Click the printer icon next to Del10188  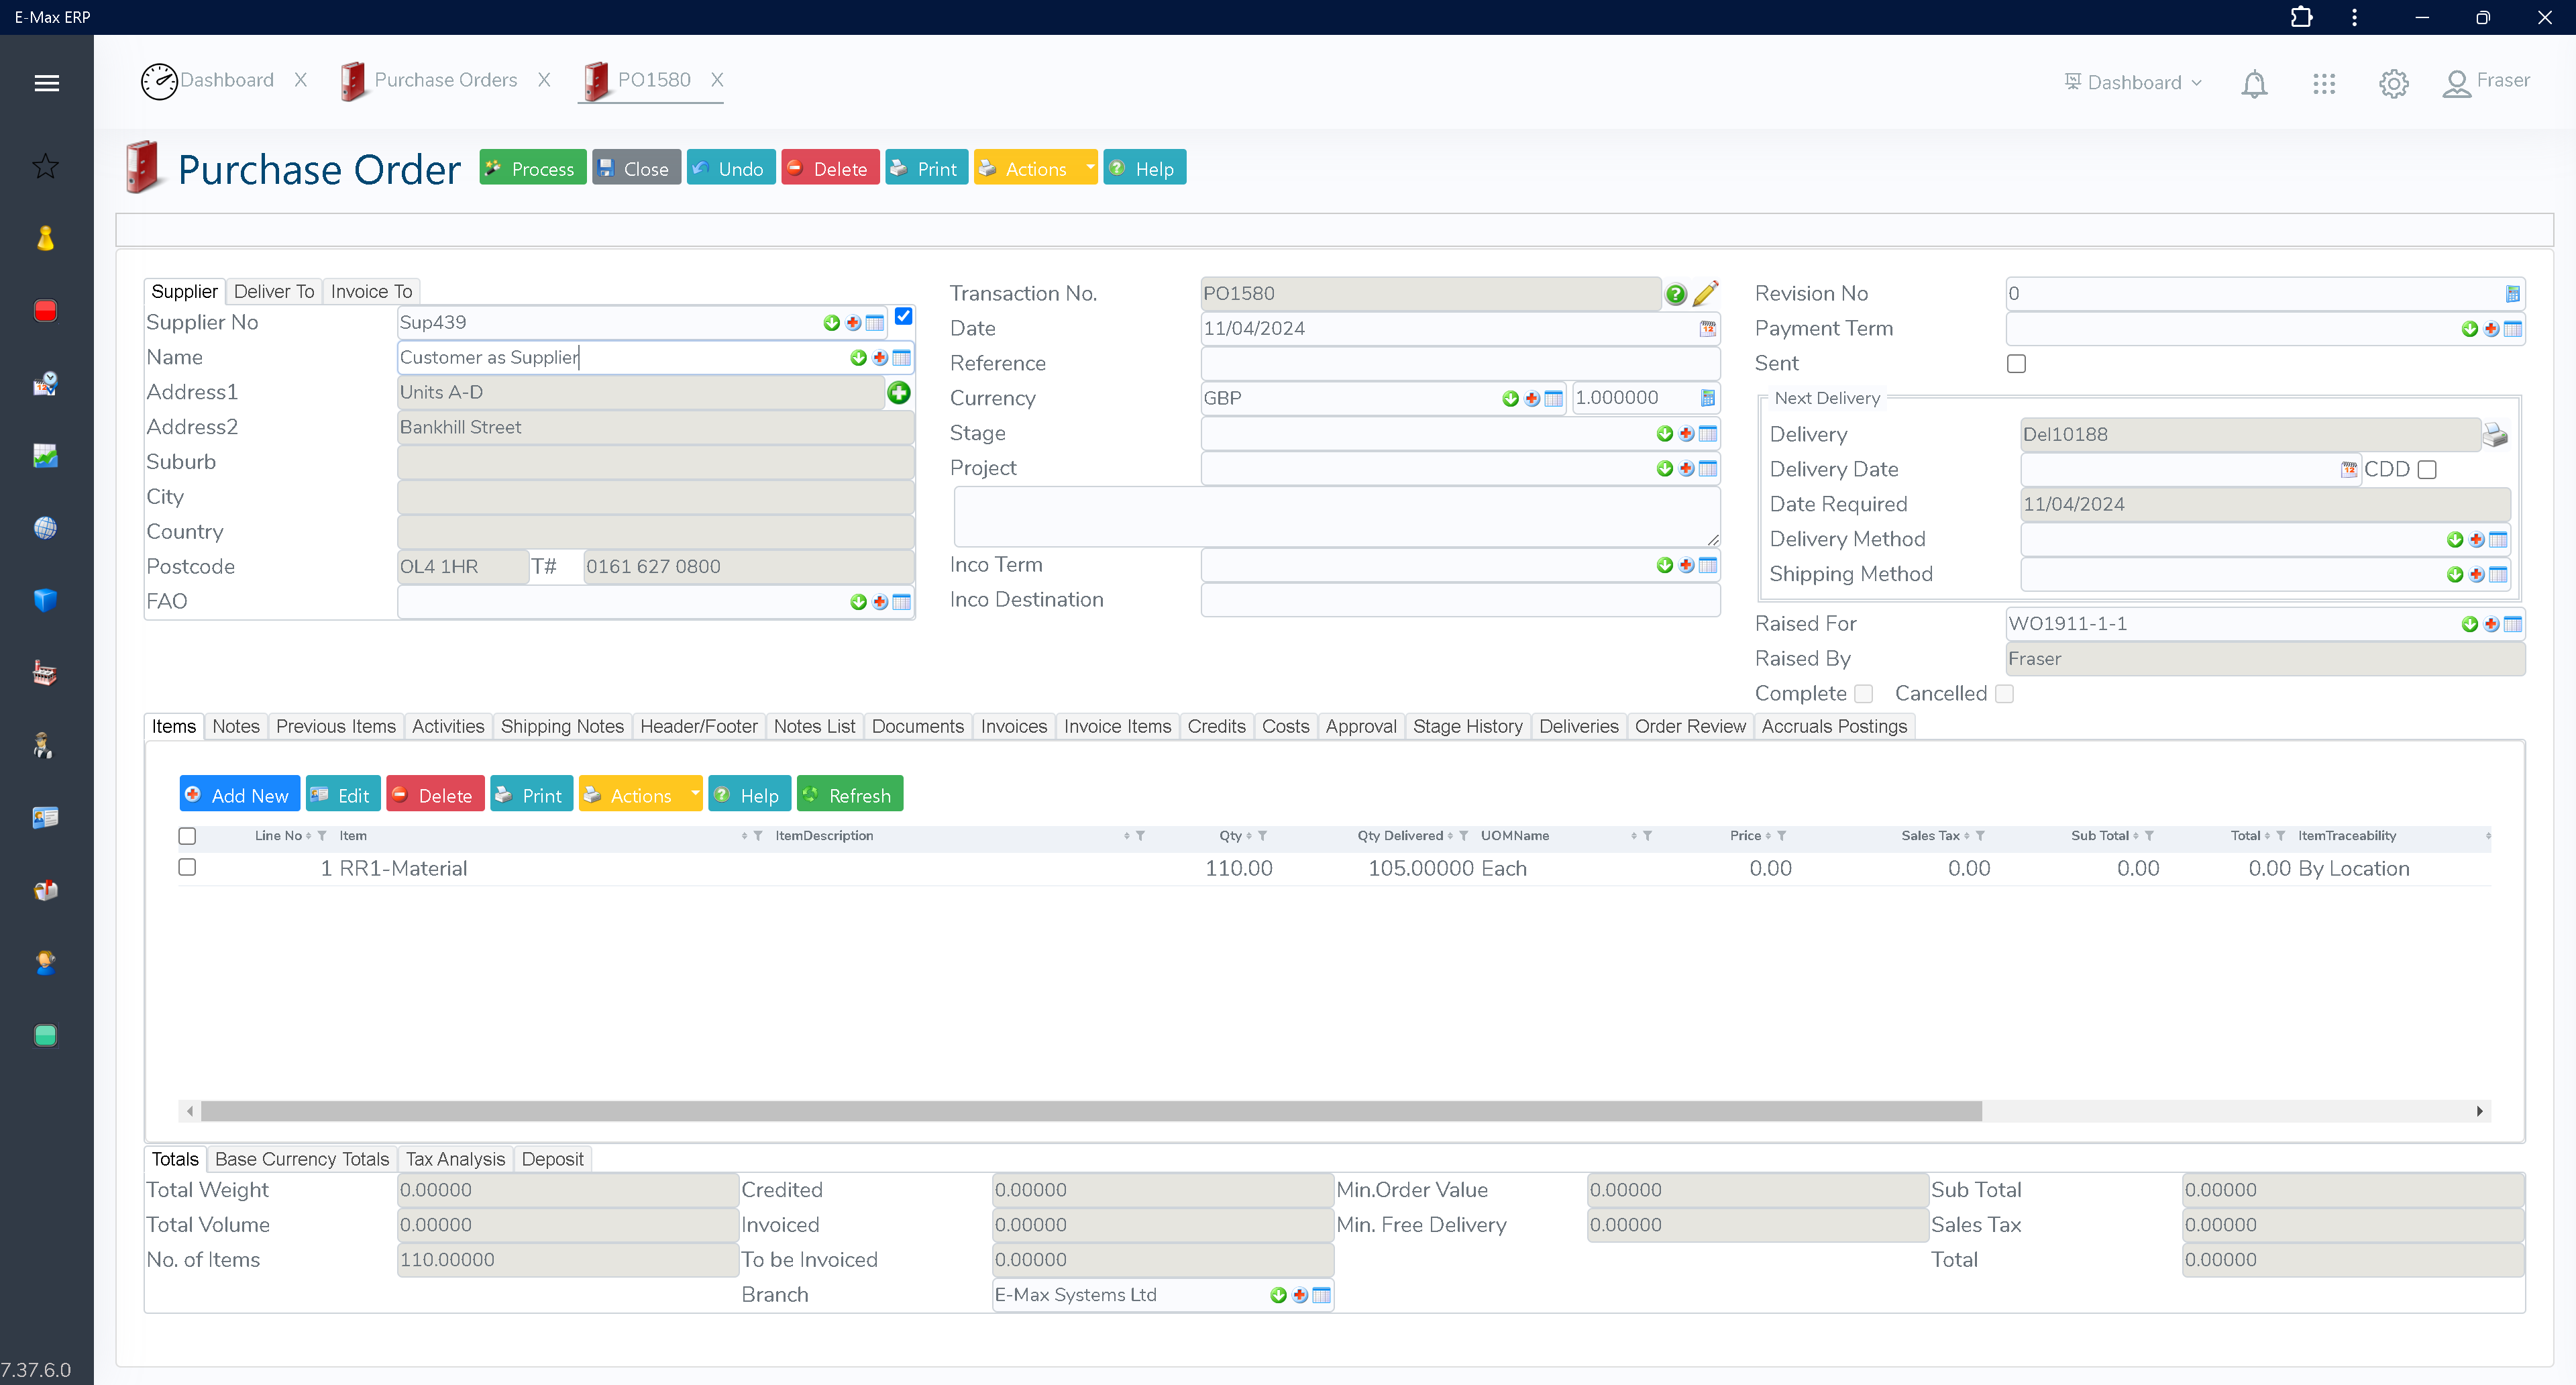[2495, 434]
